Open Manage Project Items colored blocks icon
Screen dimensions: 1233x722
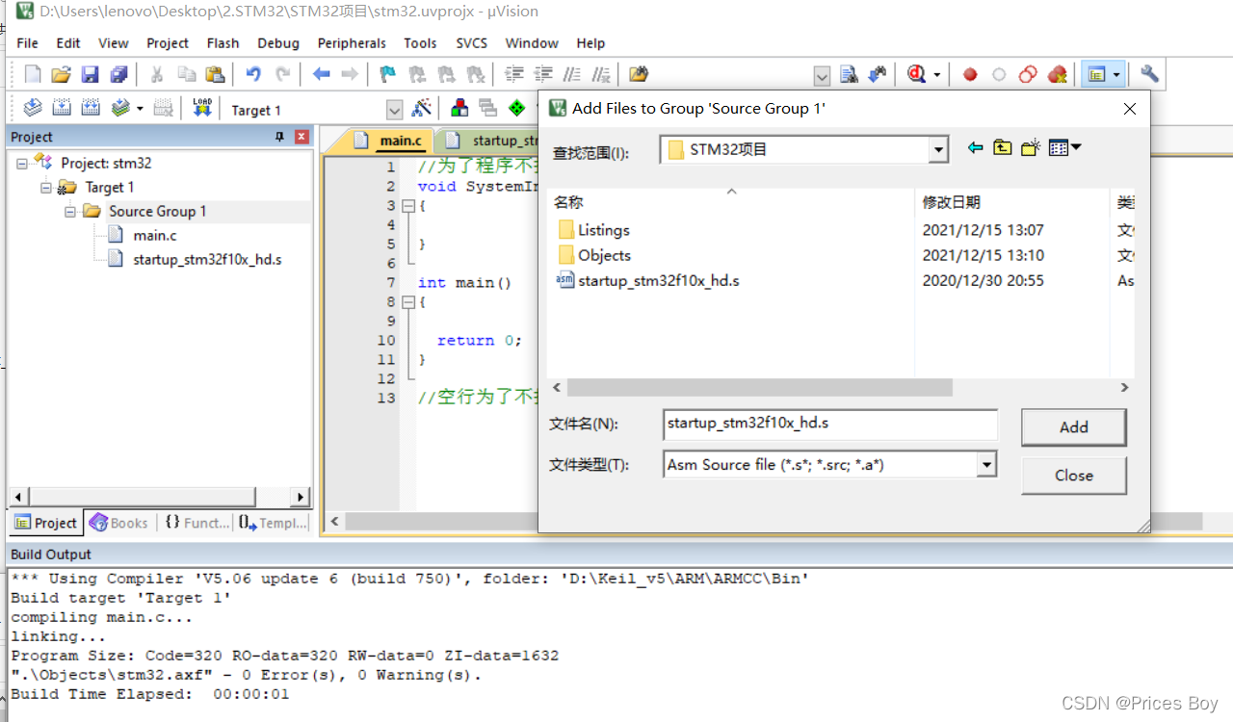click(459, 108)
